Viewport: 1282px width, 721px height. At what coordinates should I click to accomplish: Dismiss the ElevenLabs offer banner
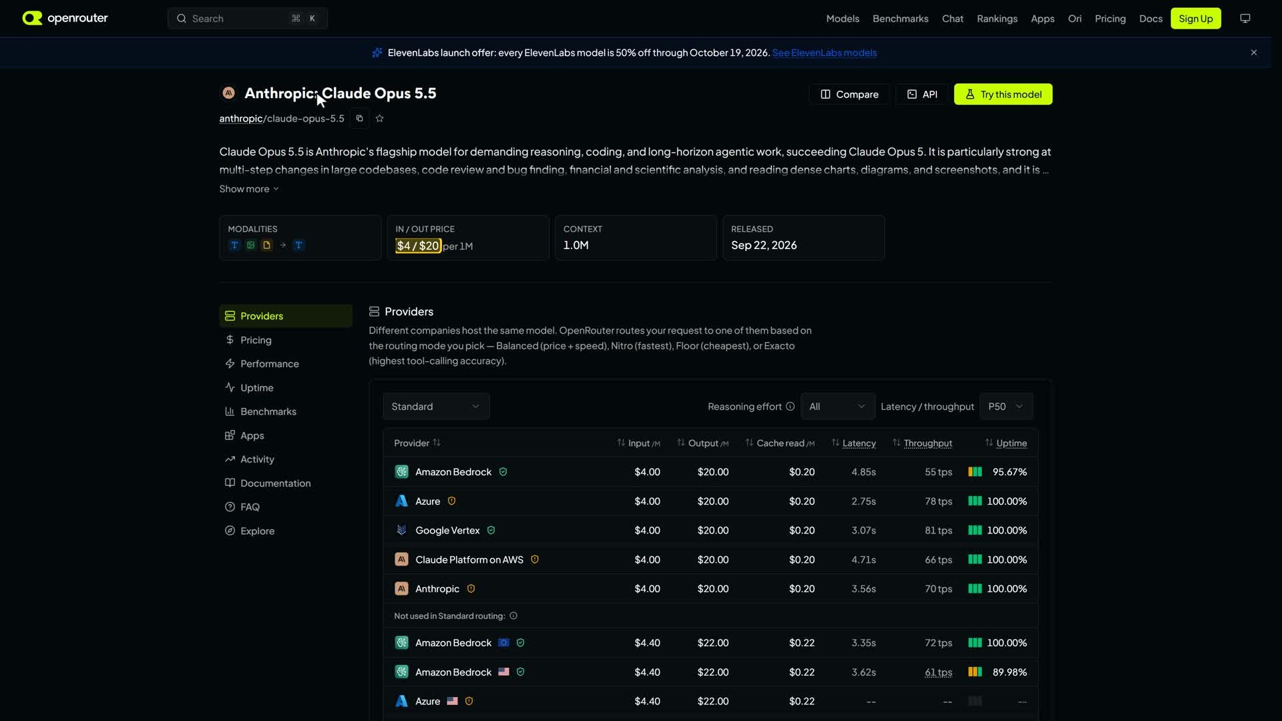1254,52
